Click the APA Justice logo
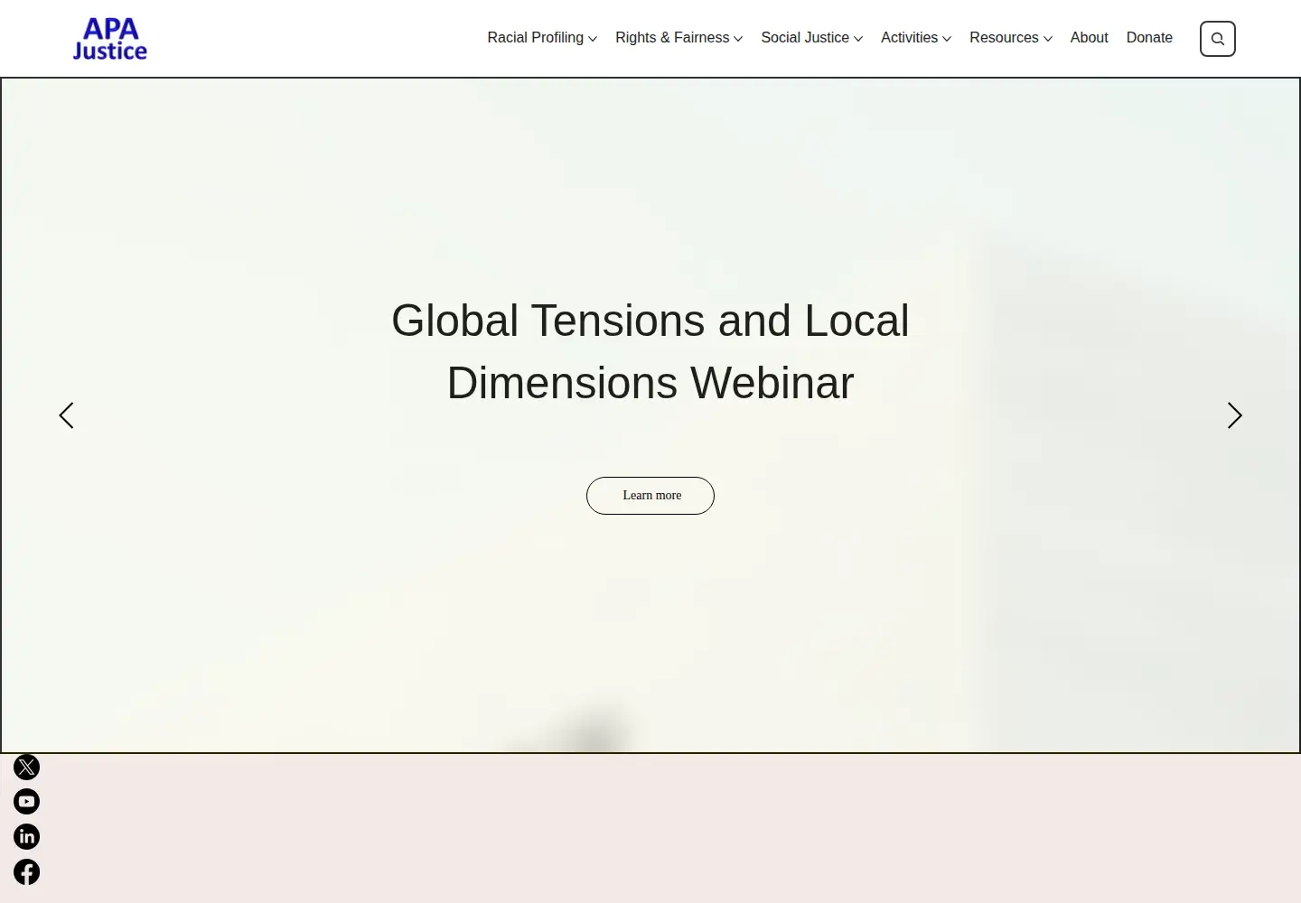The width and height of the screenshot is (1301, 903). click(x=109, y=39)
